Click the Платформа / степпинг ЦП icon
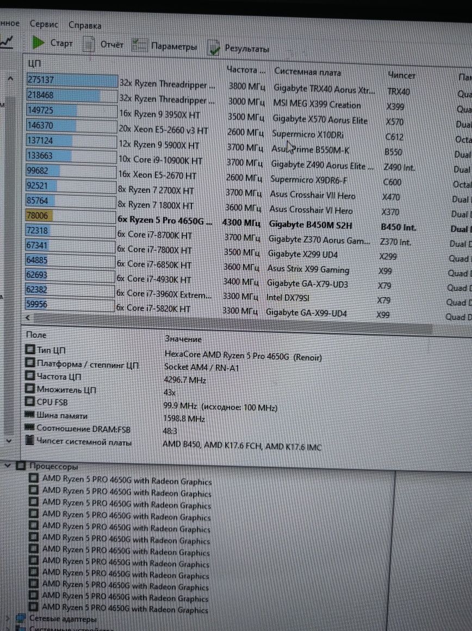Screen dimensions: 472x631 pyautogui.click(x=30, y=362)
